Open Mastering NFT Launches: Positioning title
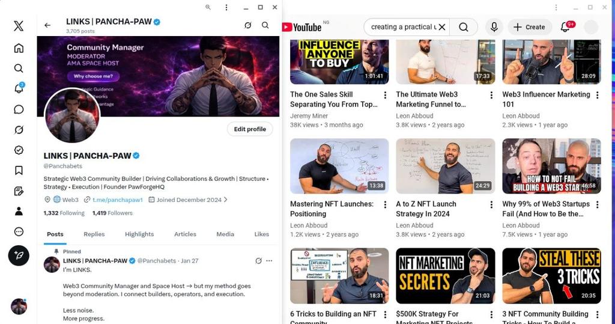 pos(332,209)
